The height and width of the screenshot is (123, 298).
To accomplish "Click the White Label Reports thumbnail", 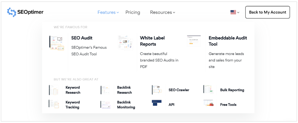I will [x=125, y=43].
